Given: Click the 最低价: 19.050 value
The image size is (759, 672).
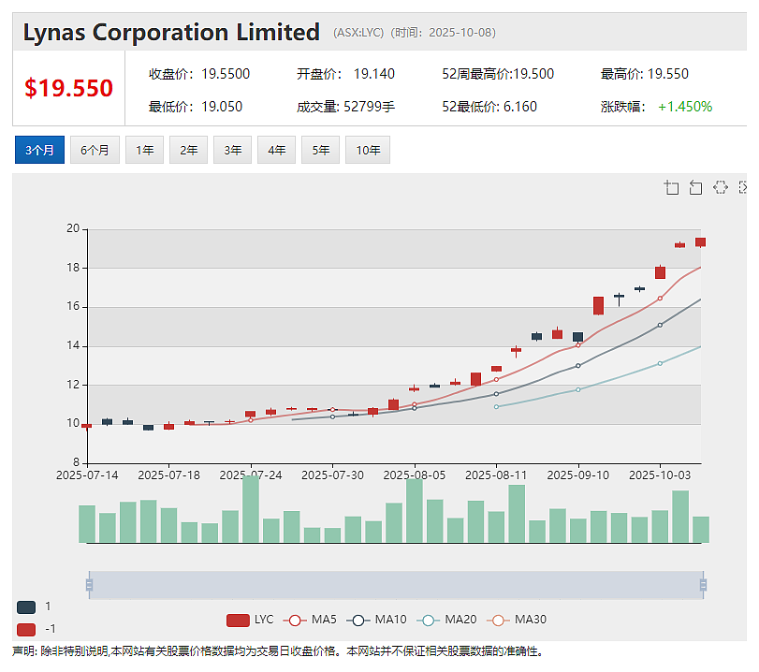Looking at the screenshot, I should coord(195,107).
